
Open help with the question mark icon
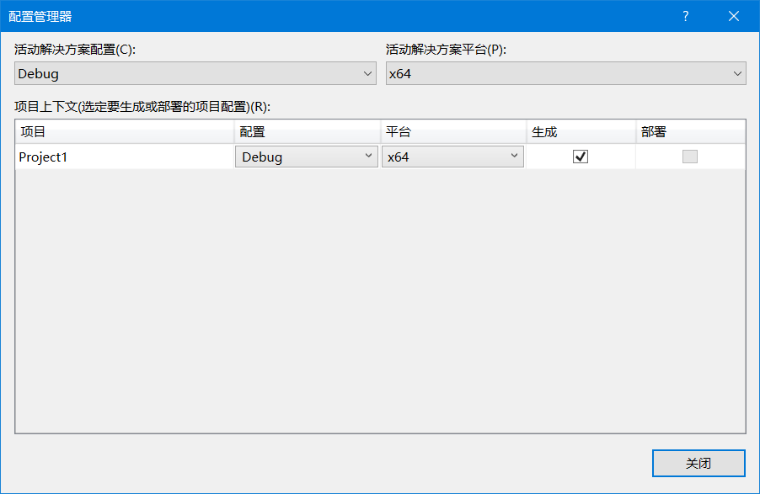(x=685, y=16)
